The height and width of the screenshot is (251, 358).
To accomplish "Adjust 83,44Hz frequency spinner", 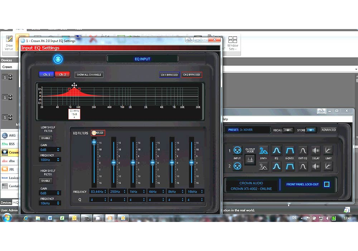I will point(105,191).
